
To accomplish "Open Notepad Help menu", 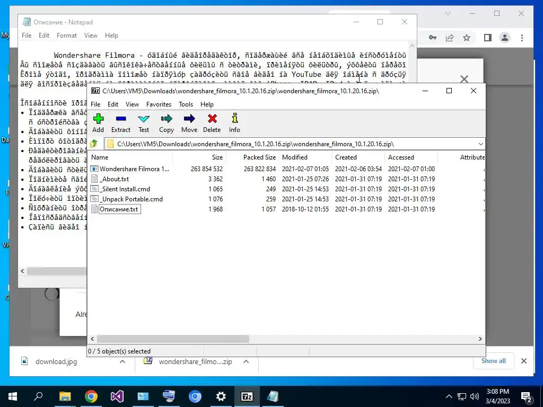I will (111, 36).
